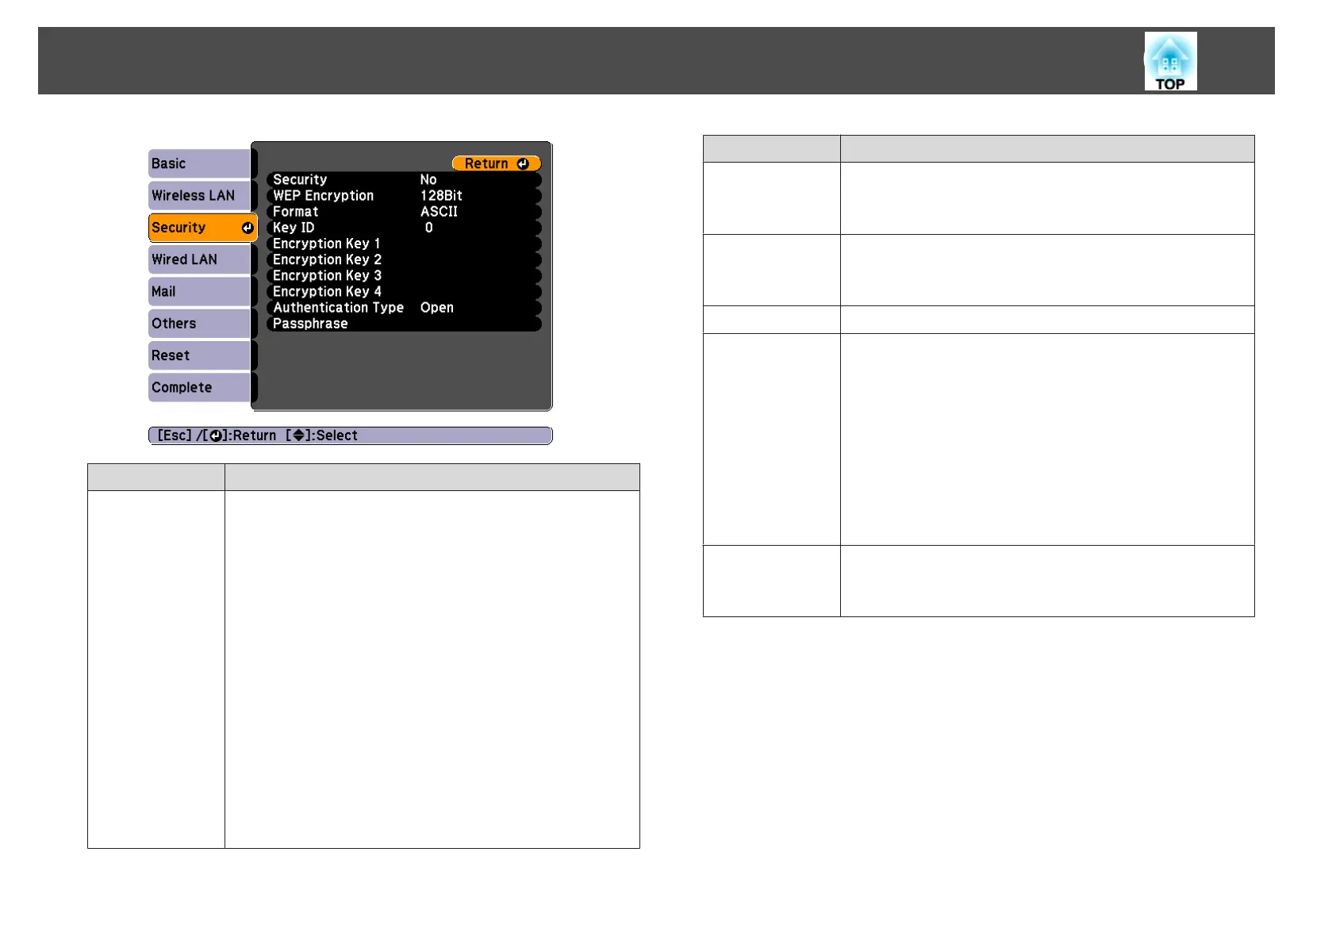The width and height of the screenshot is (1336, 944).
Task: Select the highlighted Security tab
Action: click(x=202, y=228)
